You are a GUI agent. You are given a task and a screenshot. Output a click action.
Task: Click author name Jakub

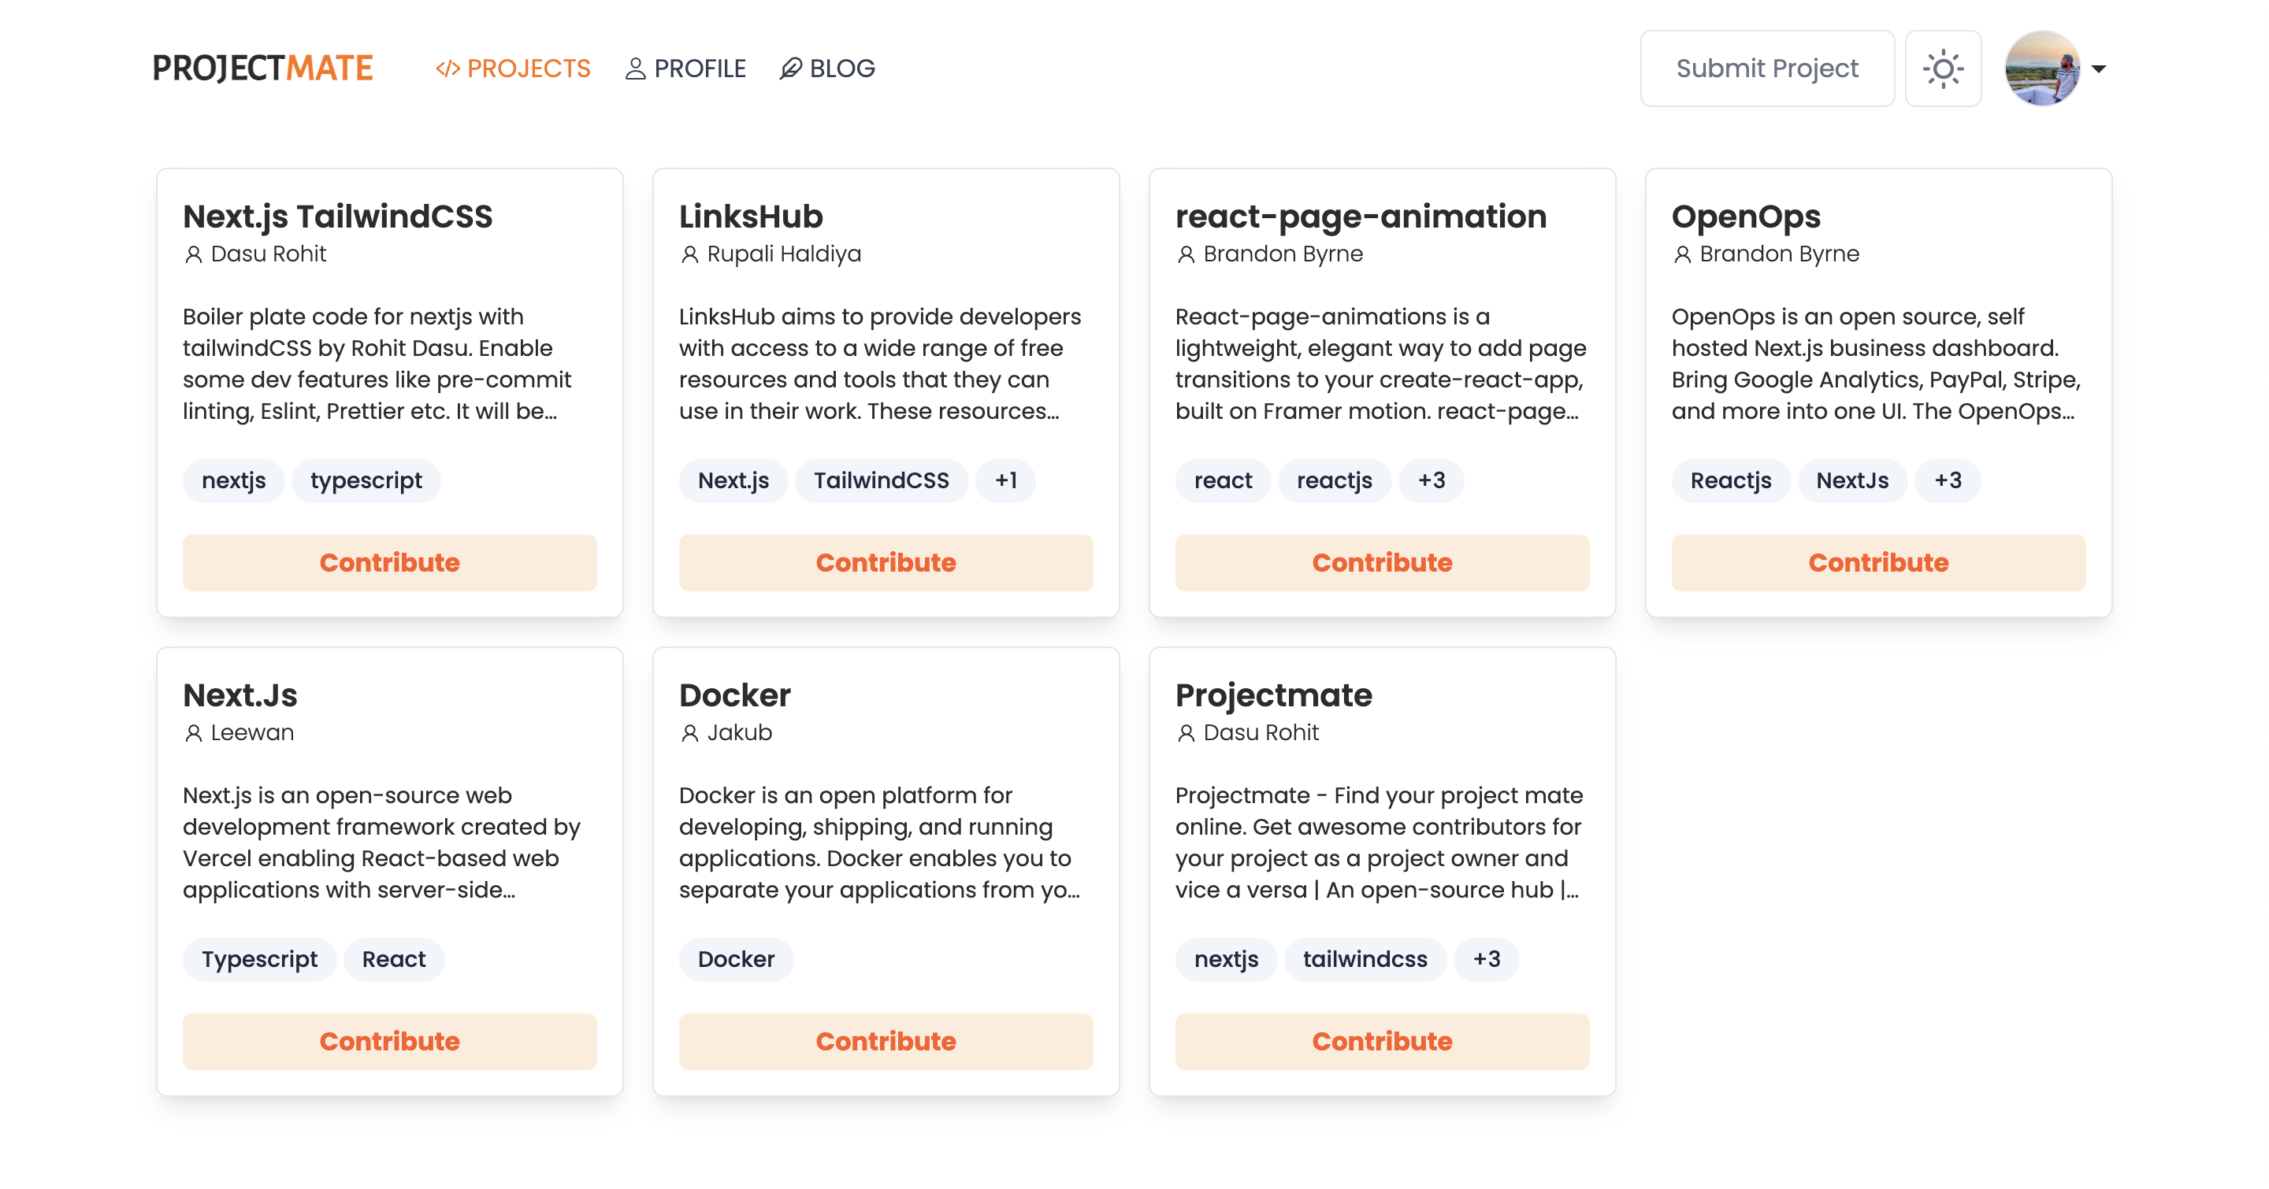[x=739, y=733]
